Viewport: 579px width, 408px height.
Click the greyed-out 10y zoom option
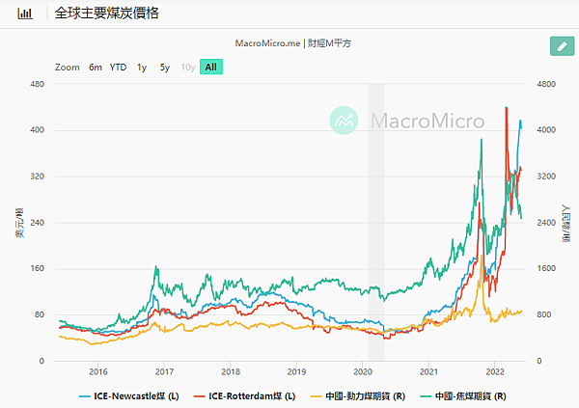(187, 68)
